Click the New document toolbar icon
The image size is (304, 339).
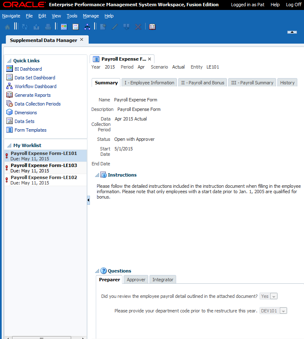pos(103,27)
